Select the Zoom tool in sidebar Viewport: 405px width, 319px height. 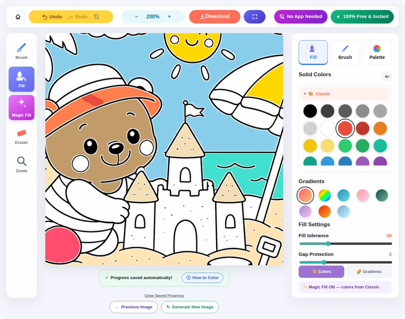pos(22,164)
